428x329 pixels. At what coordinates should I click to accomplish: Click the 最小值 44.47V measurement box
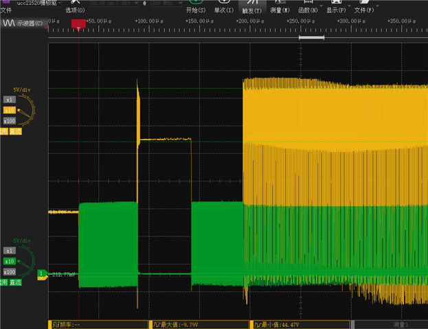300,325
